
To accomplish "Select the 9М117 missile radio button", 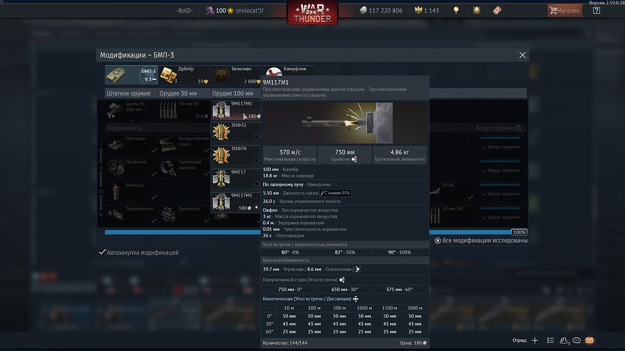I will (256, 184).
